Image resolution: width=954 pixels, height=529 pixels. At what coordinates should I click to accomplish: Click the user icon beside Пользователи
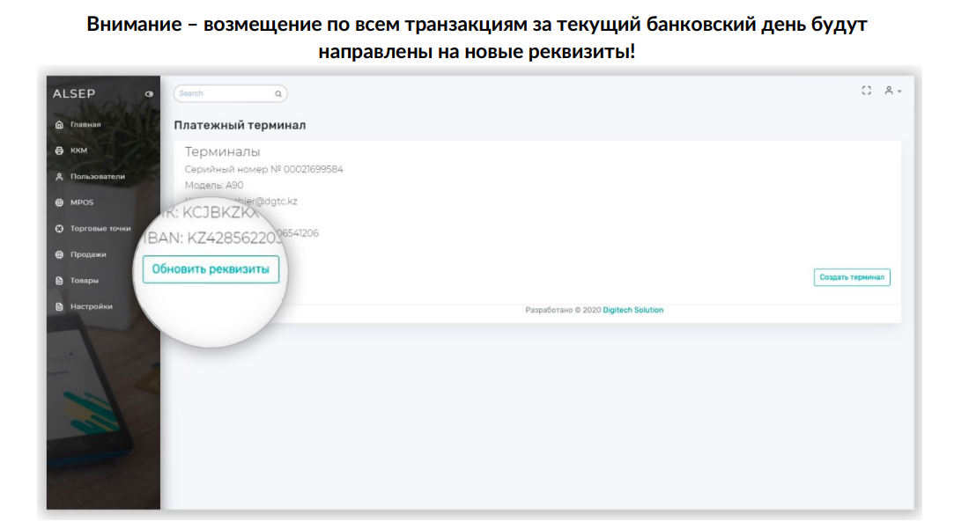coord(59,177)
